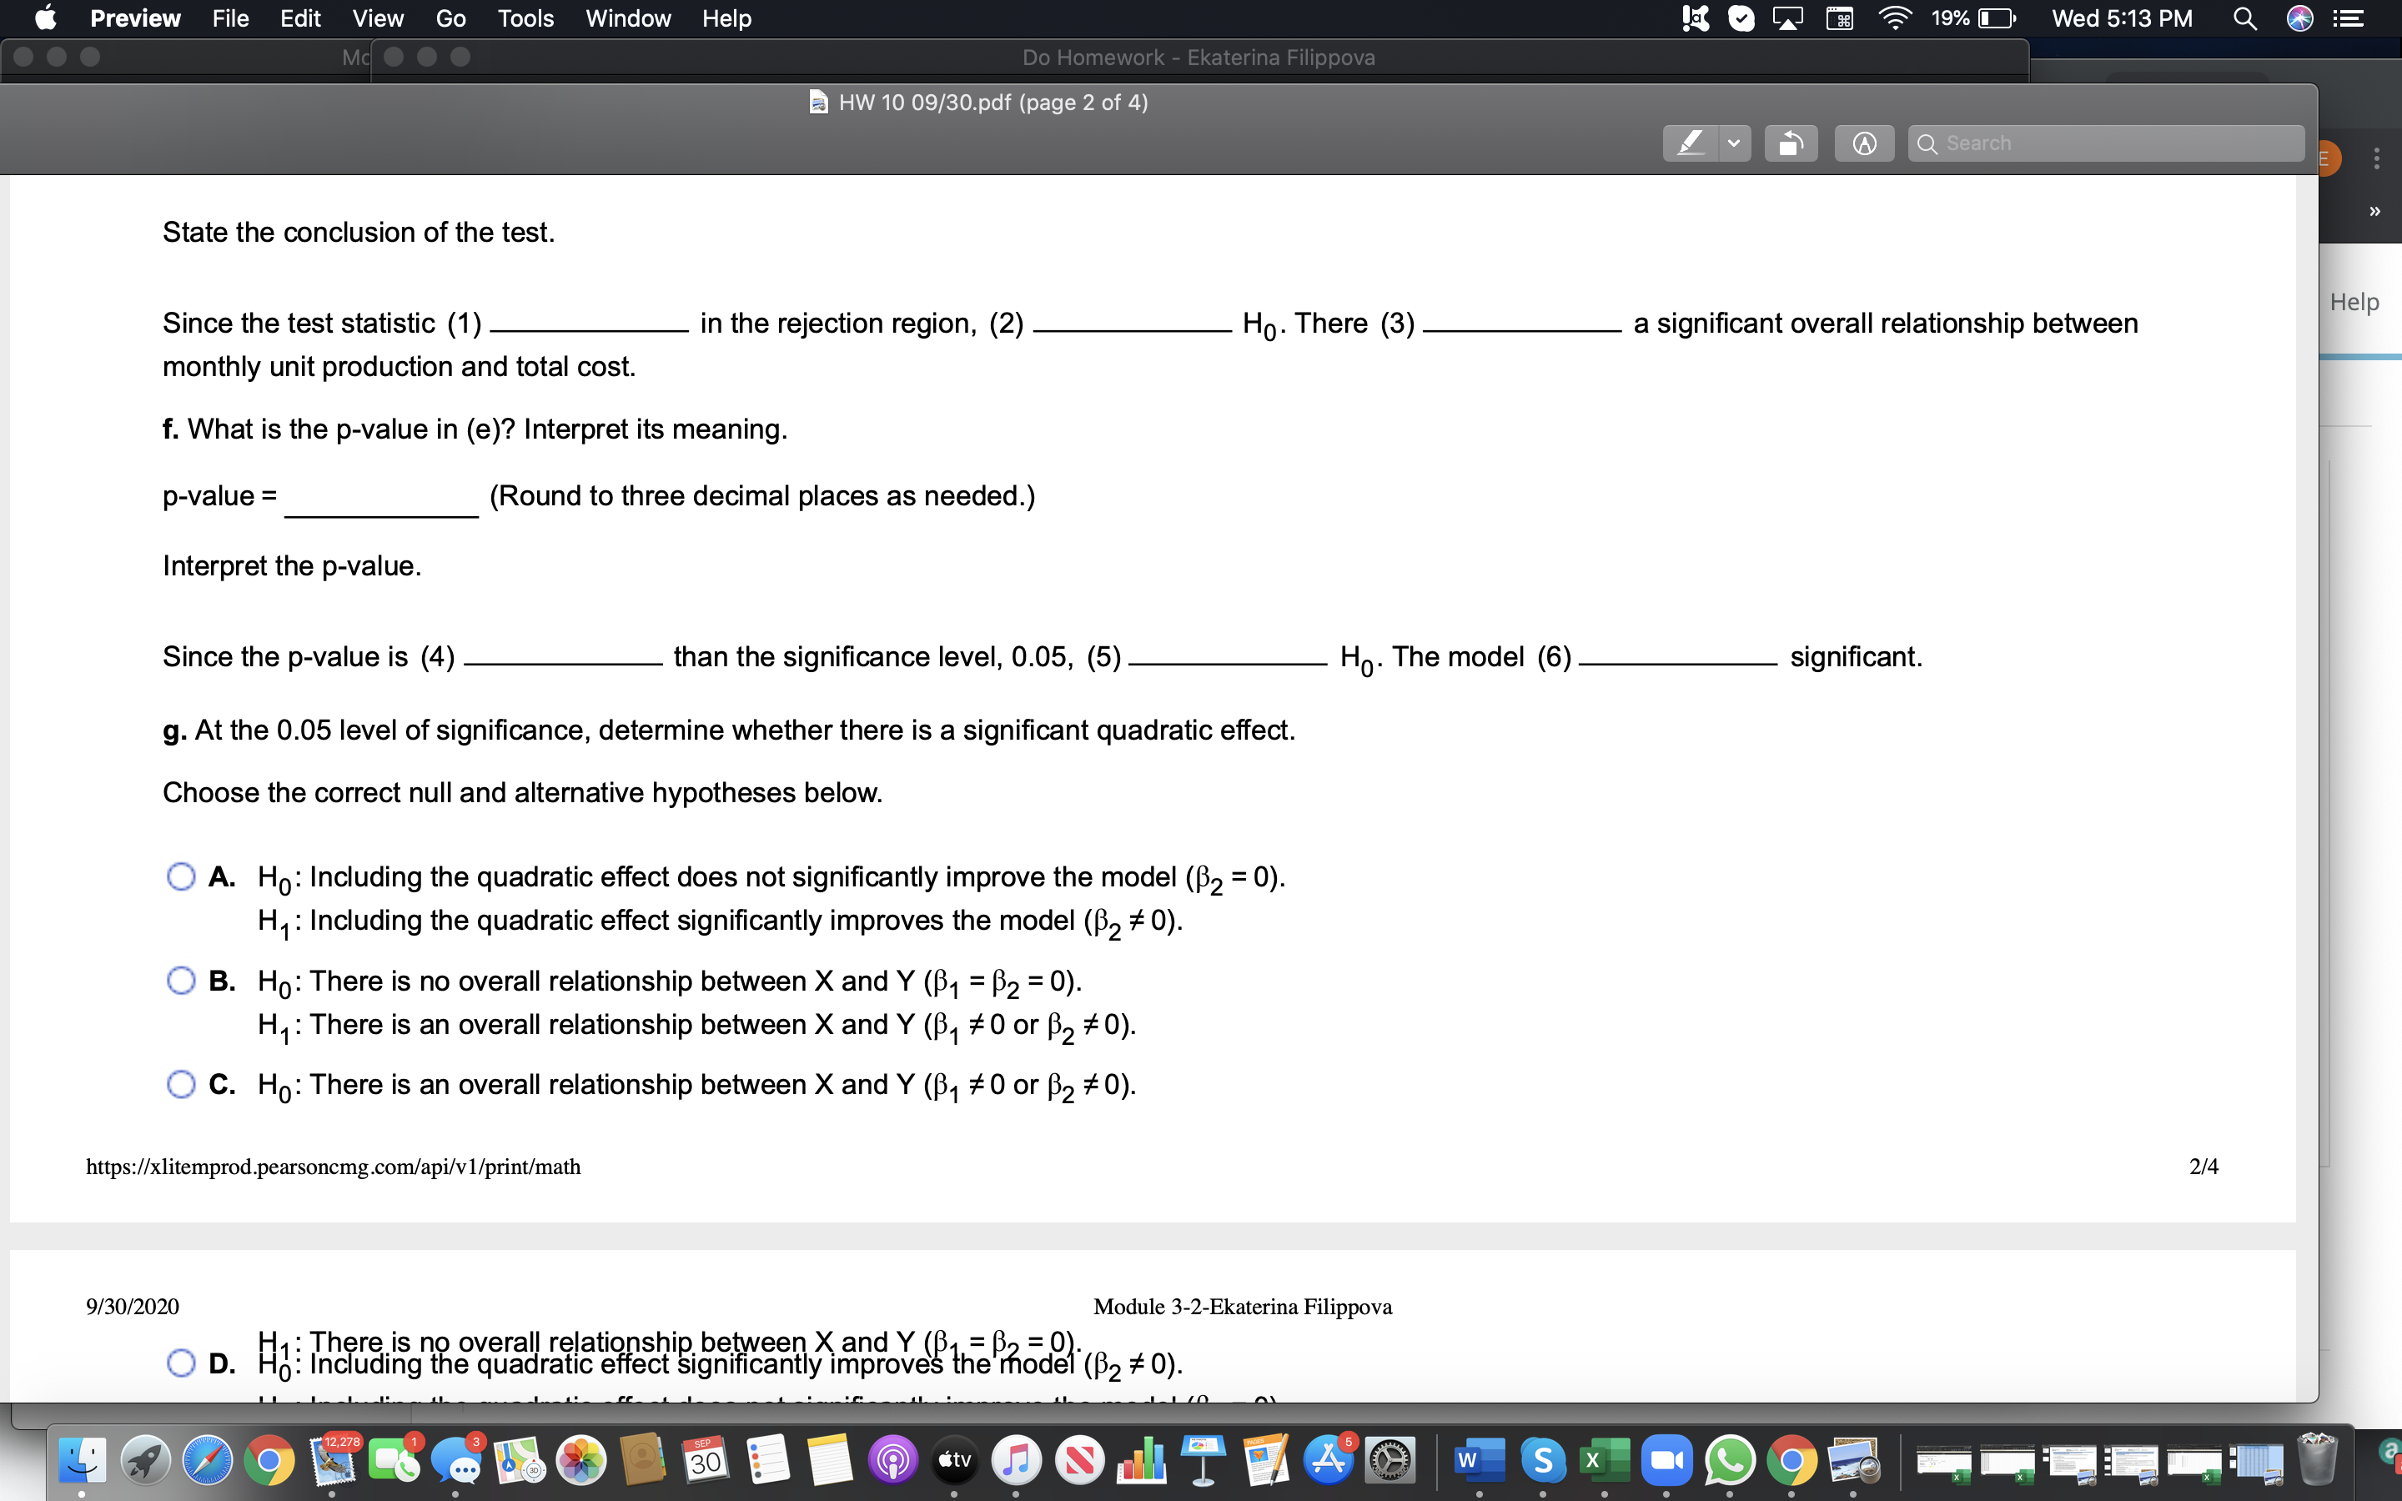This screenshot has width=2402, height=1501.
Task: Open the Tools menu
Action: (527, 18)
